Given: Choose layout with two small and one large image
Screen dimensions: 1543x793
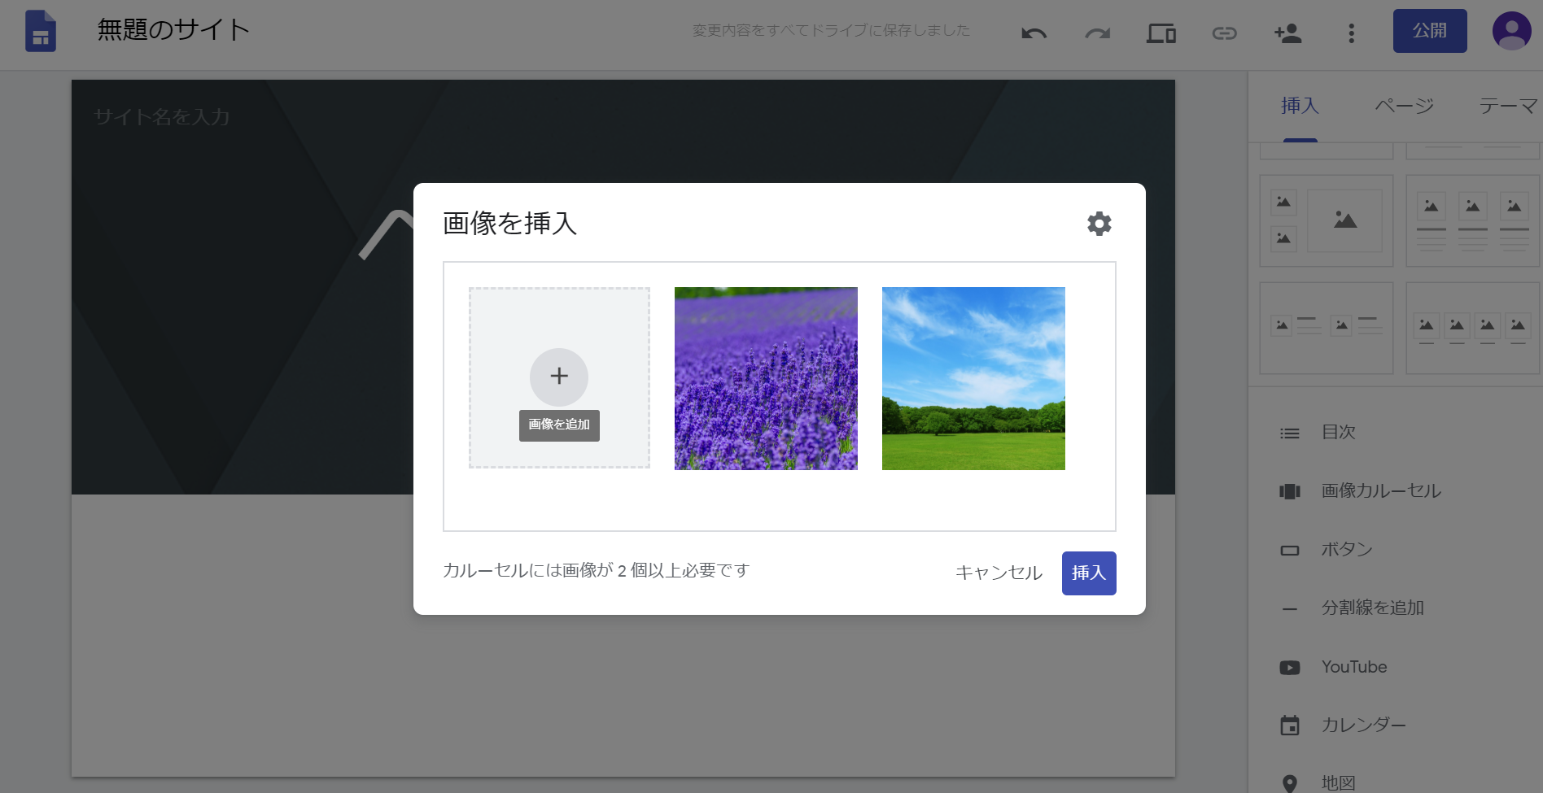Looking at the screenshot, I should click(x=1327, y=220).
